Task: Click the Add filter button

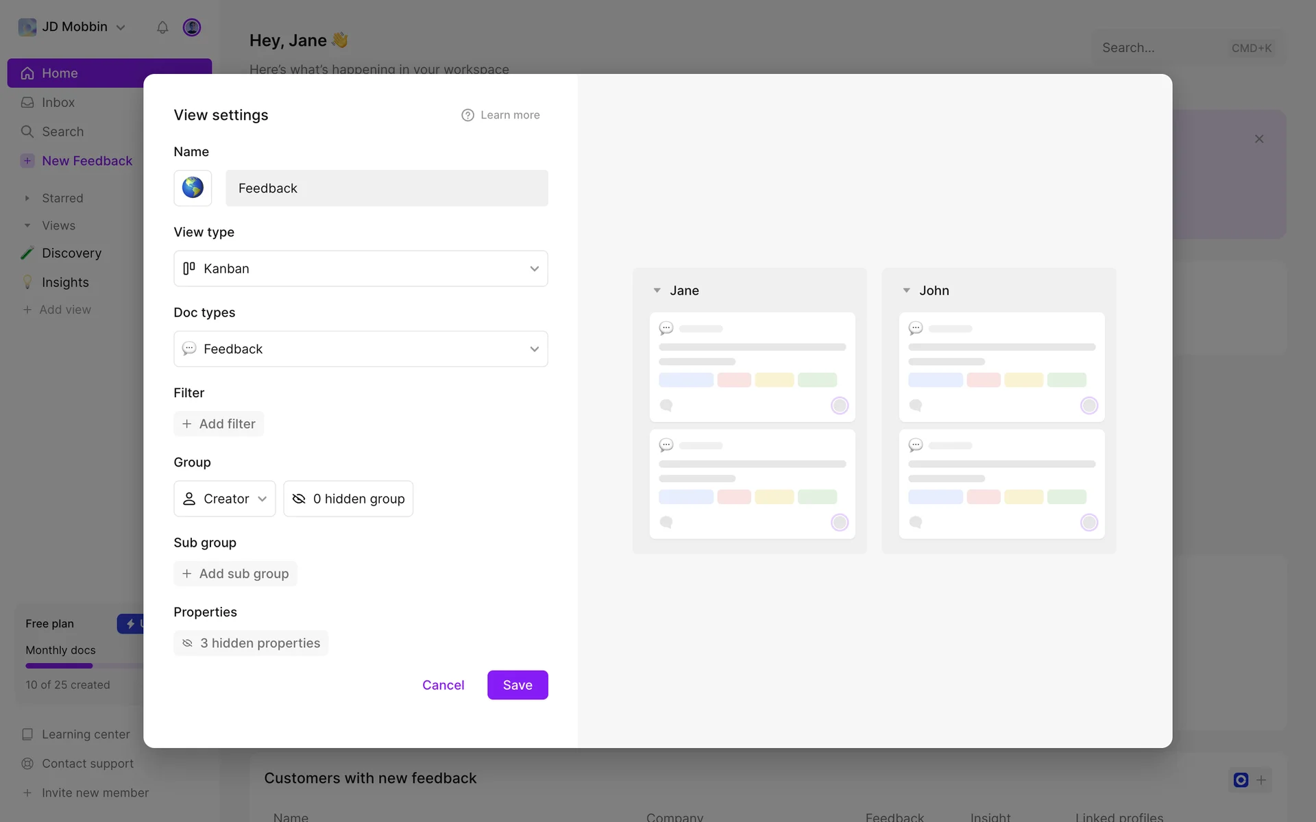Action: (219, 424)
